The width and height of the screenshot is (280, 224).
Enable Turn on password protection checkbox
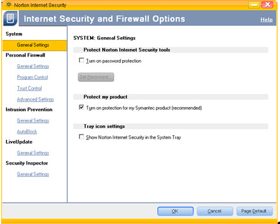coord(81,60)
